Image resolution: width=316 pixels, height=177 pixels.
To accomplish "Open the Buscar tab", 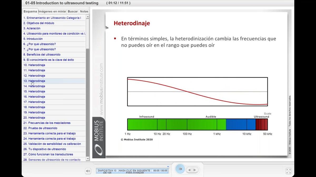I will click(73, 12).
